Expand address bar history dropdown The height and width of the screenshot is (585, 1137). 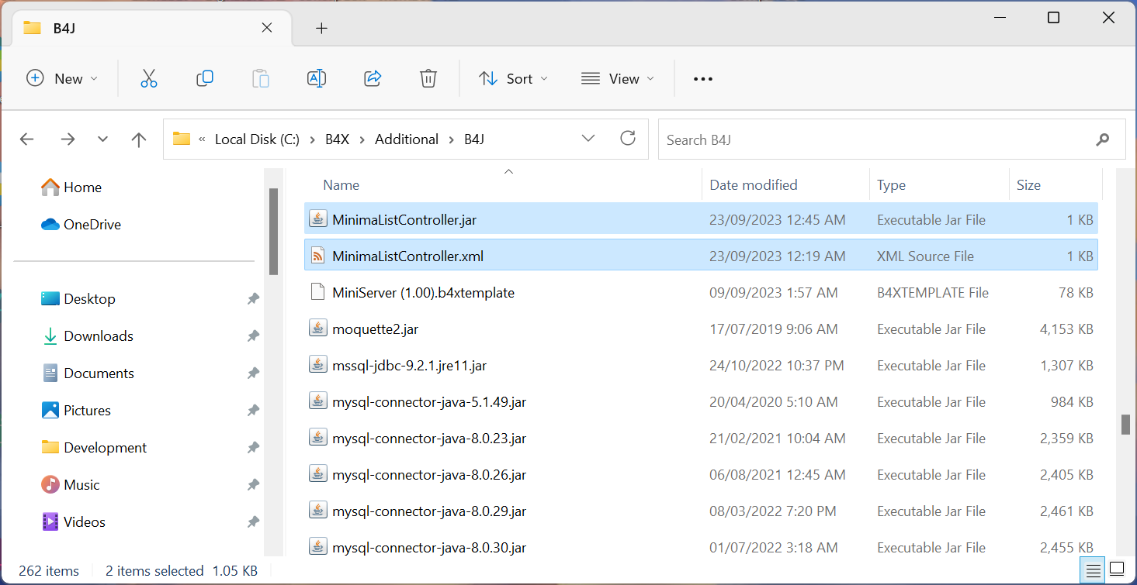pyautogui.click(x=588, y=139)
